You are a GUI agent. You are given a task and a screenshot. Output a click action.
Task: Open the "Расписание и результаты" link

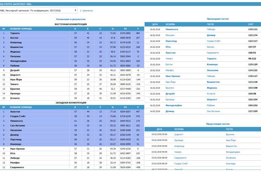[71, 19]
